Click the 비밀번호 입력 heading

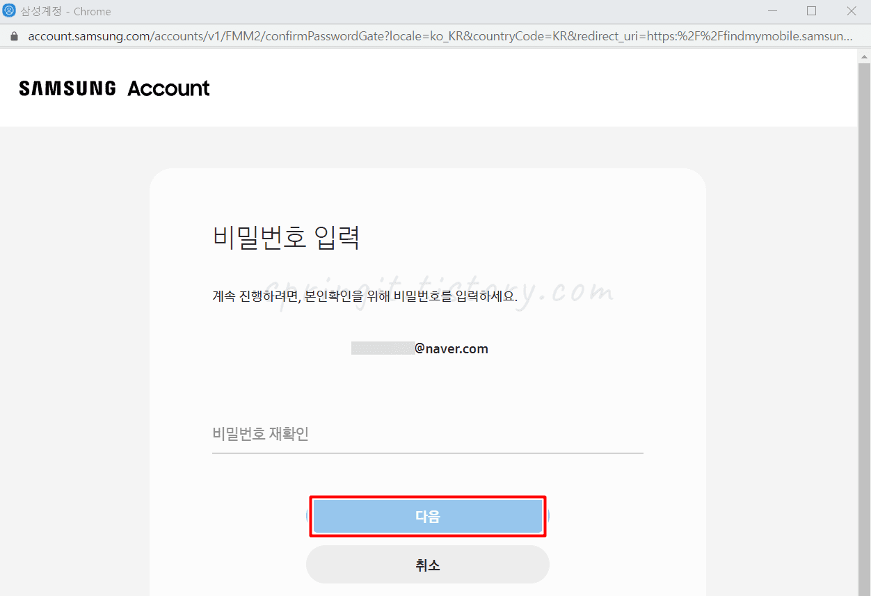[x=286, y=238]
